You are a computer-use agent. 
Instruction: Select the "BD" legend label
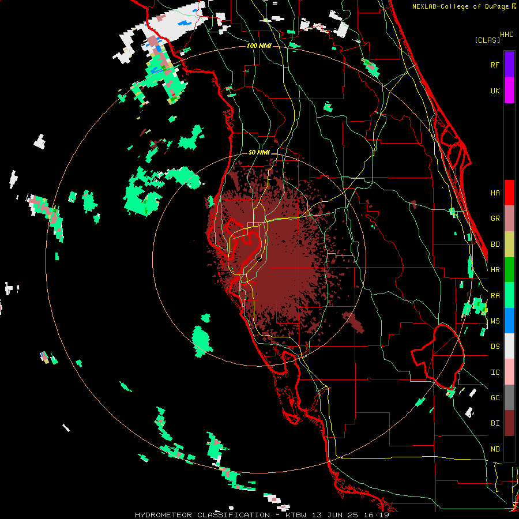[495, 245]
